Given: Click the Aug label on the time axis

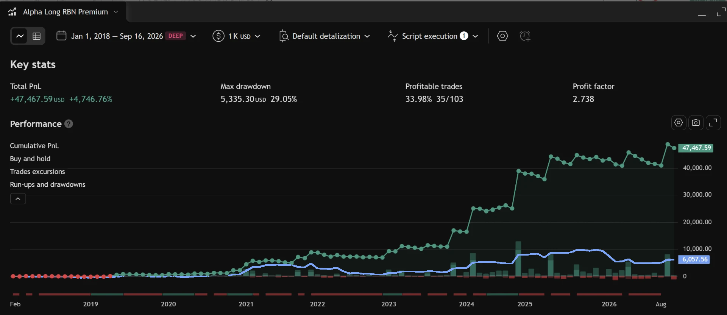Looking at the screenshot, I should point(661,304).
